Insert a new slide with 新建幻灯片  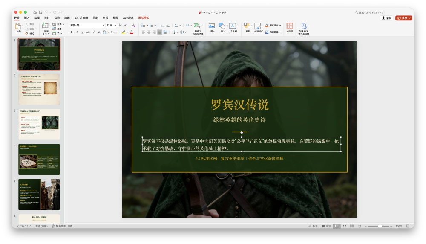point(46,26)
